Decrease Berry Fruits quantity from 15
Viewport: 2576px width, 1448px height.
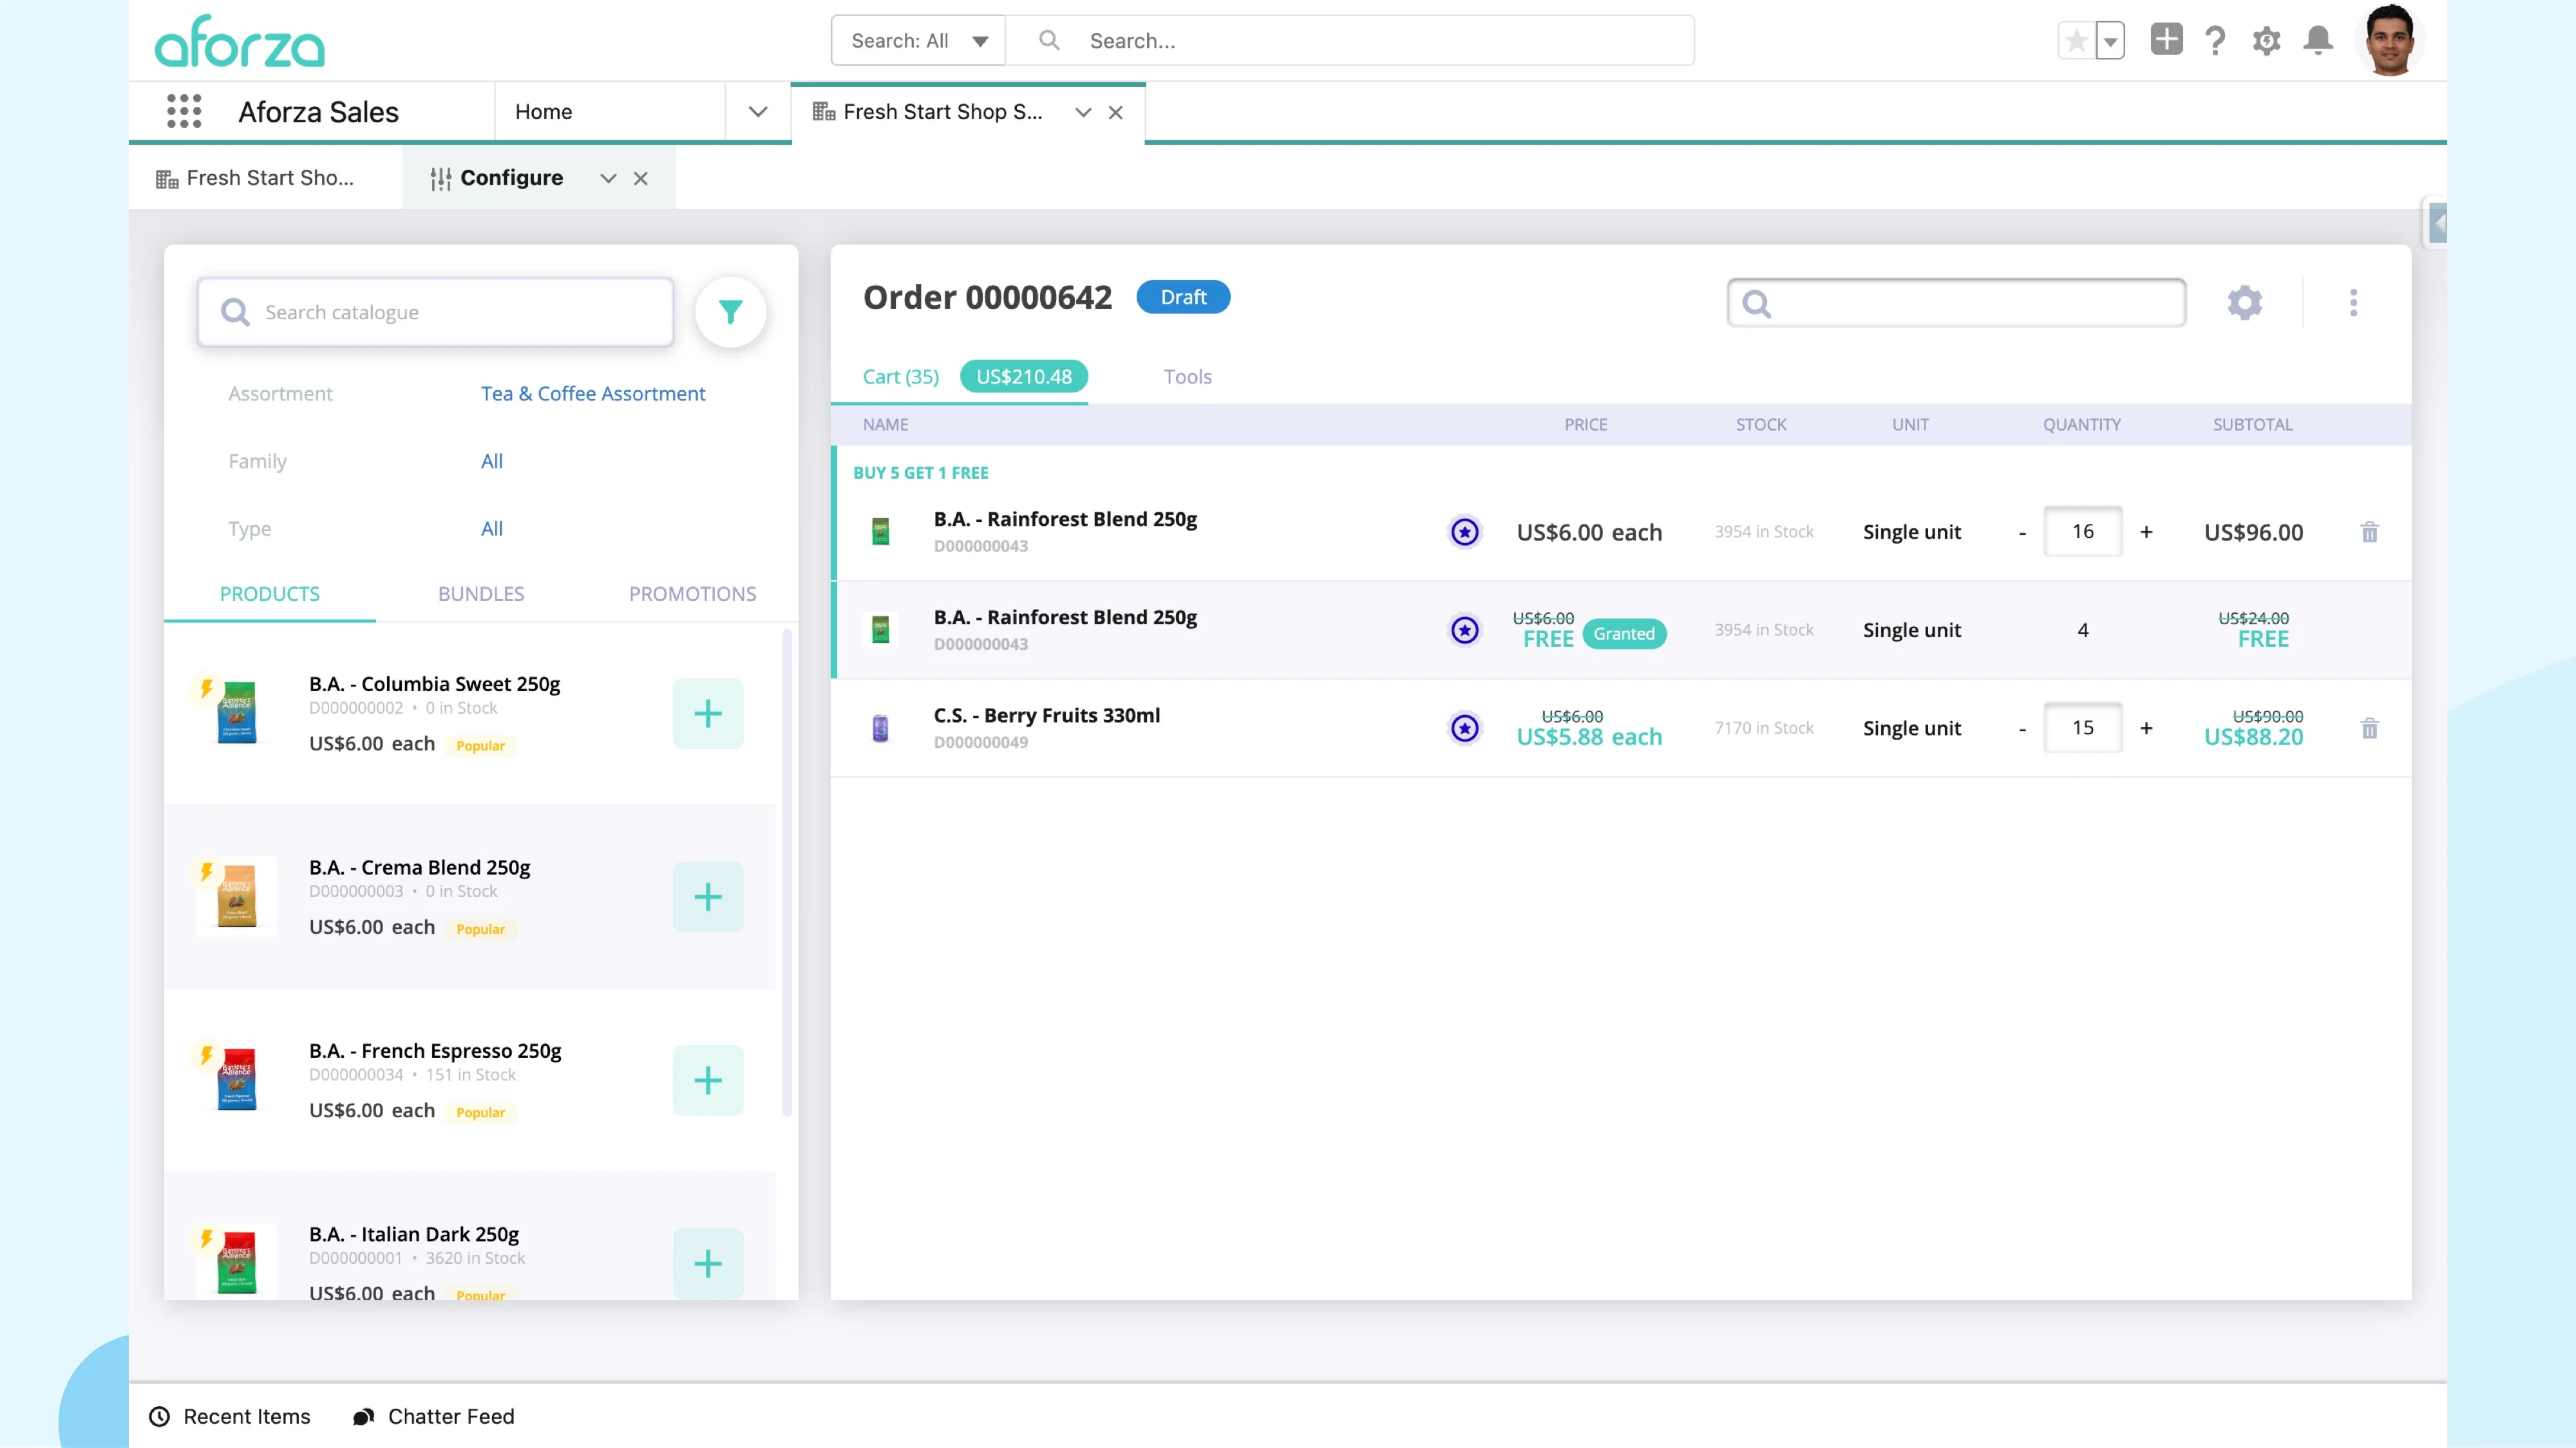click(x=2022, y=729)
